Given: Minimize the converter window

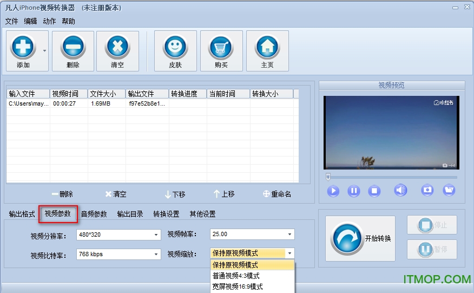Looking at the screenshot, I should pyautogui.click(x=455, y=7).
